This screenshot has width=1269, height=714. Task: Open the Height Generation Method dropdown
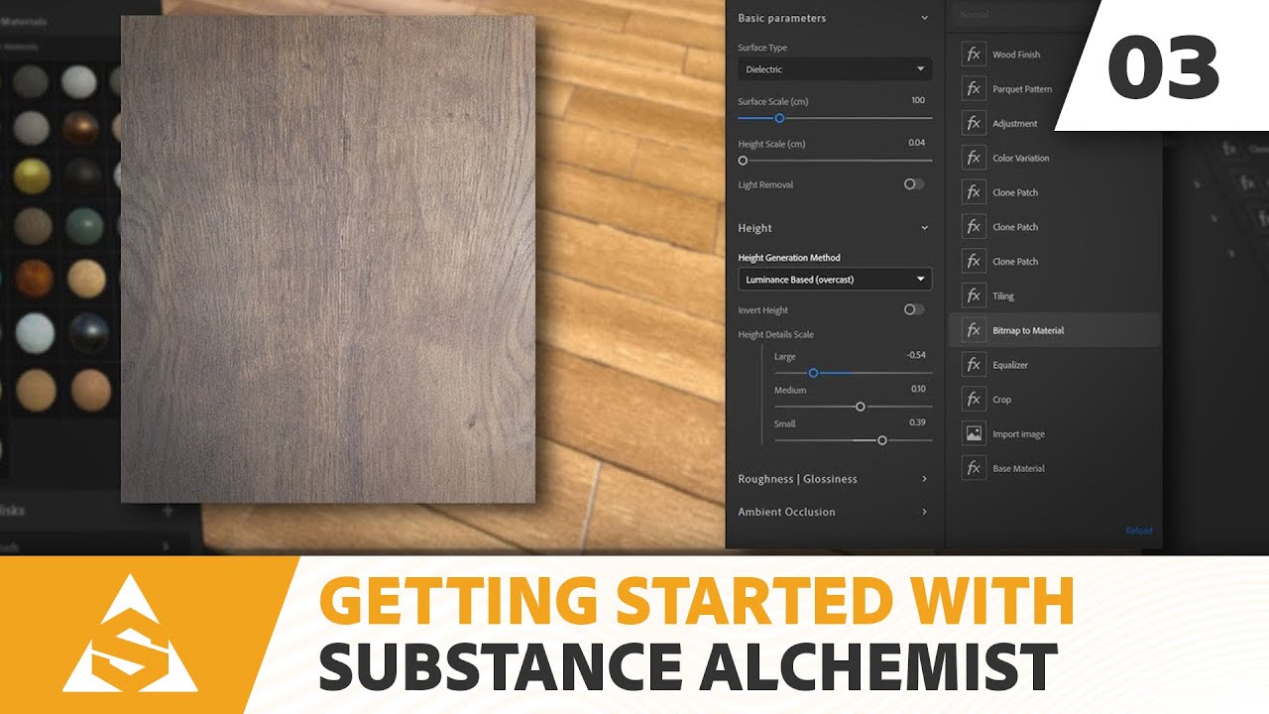click(835, 280)
